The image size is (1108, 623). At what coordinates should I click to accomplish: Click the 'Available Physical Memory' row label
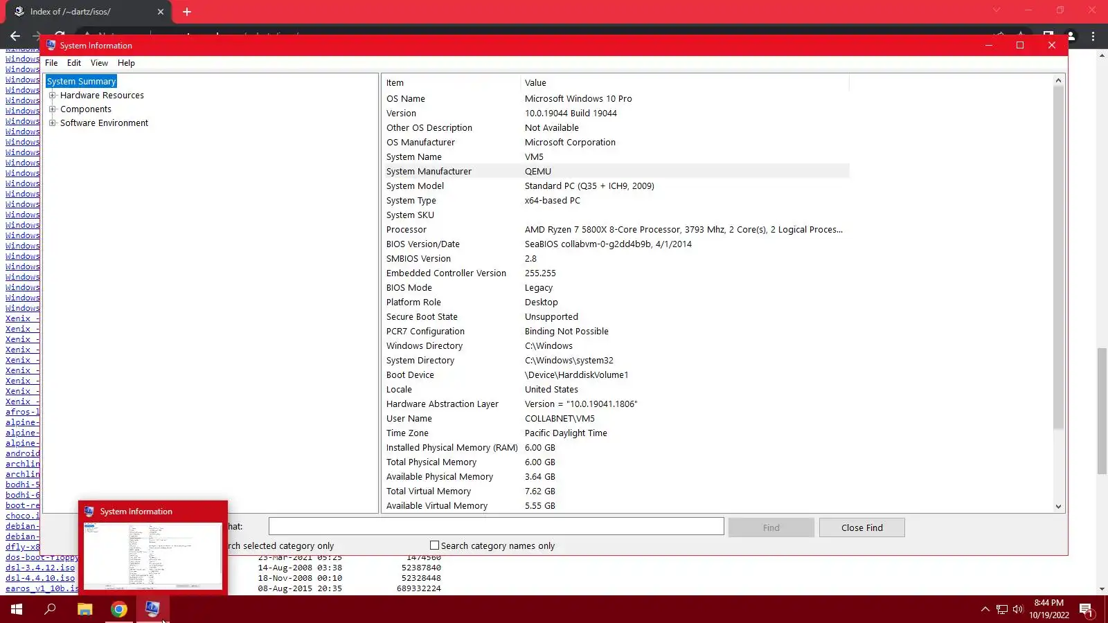(x=440, y=477)
